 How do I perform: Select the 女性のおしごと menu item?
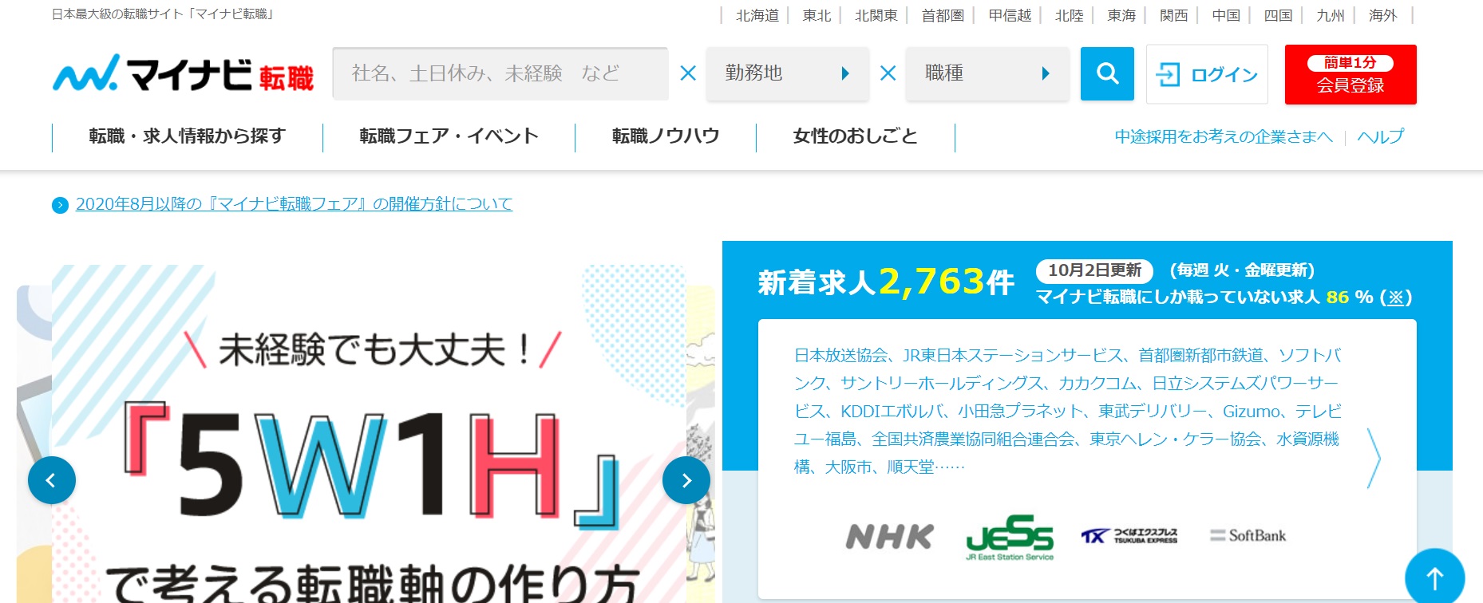point(855,136)
